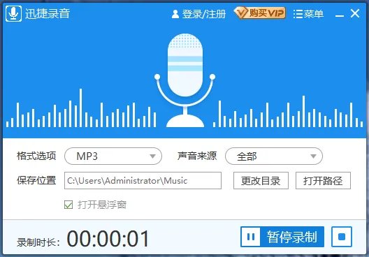Close the 迅捷录音 window
Viewport: 369px width, 257px height.
[354, 13]
